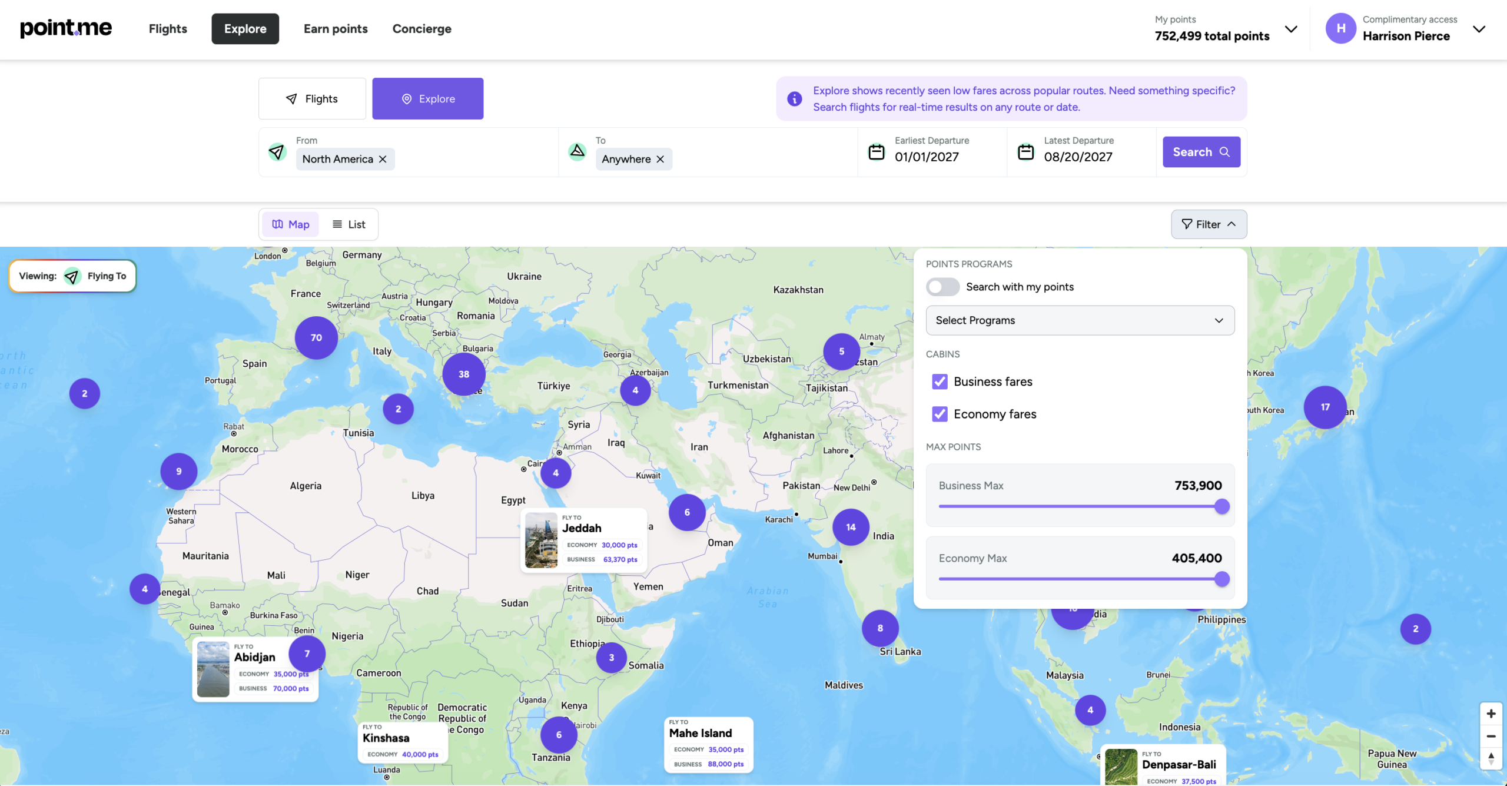Reset map bearing with compass button
This screenshot has width=1507, height=786.
pos(1491,758)
